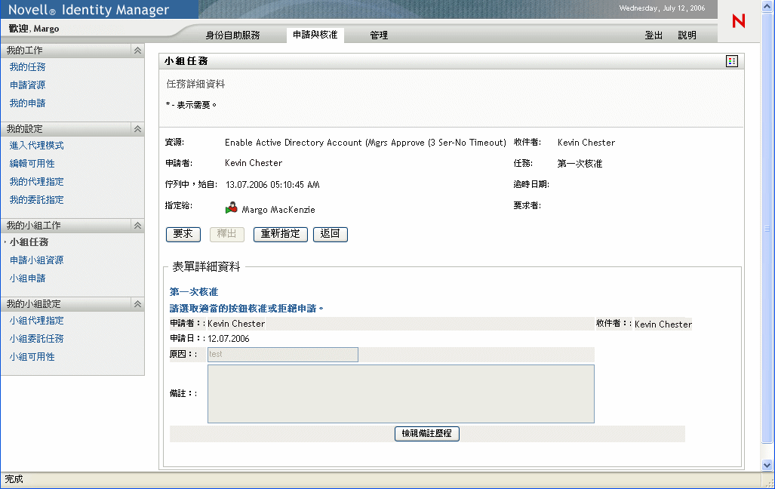Collapse the 我的工作 section
The image size is (775, 489).
137,50
